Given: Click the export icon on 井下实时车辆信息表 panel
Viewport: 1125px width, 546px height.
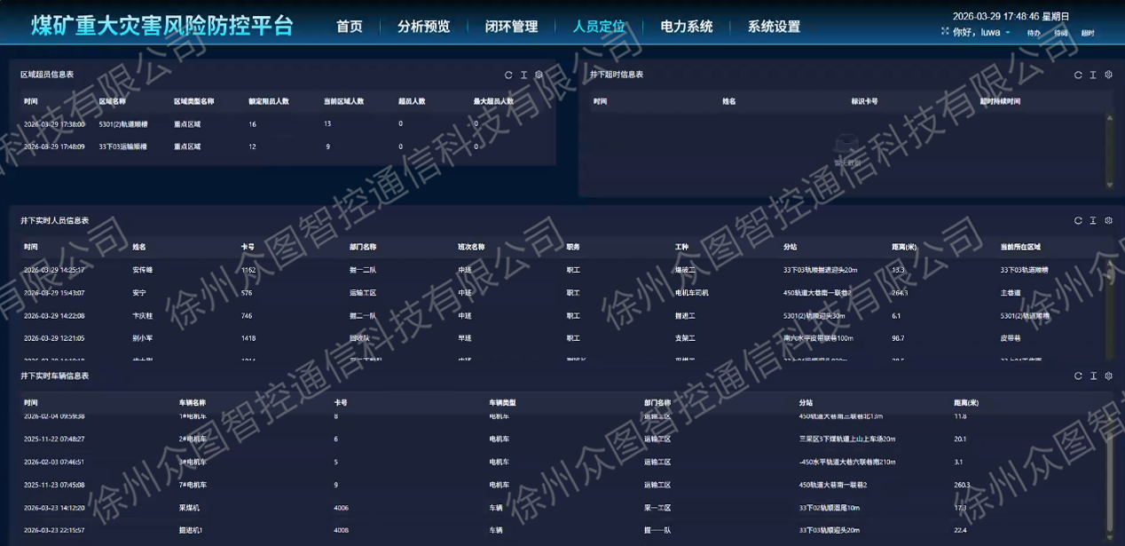Looking at the screenshot, I should [x=1093, y=375].
